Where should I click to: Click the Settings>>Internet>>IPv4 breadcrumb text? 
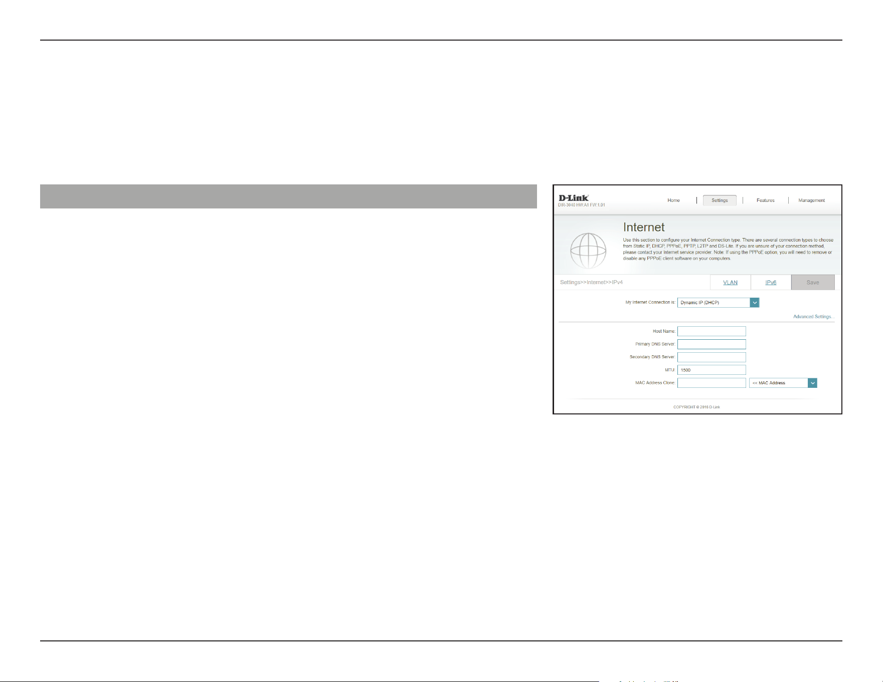click(x=591, y=283)
